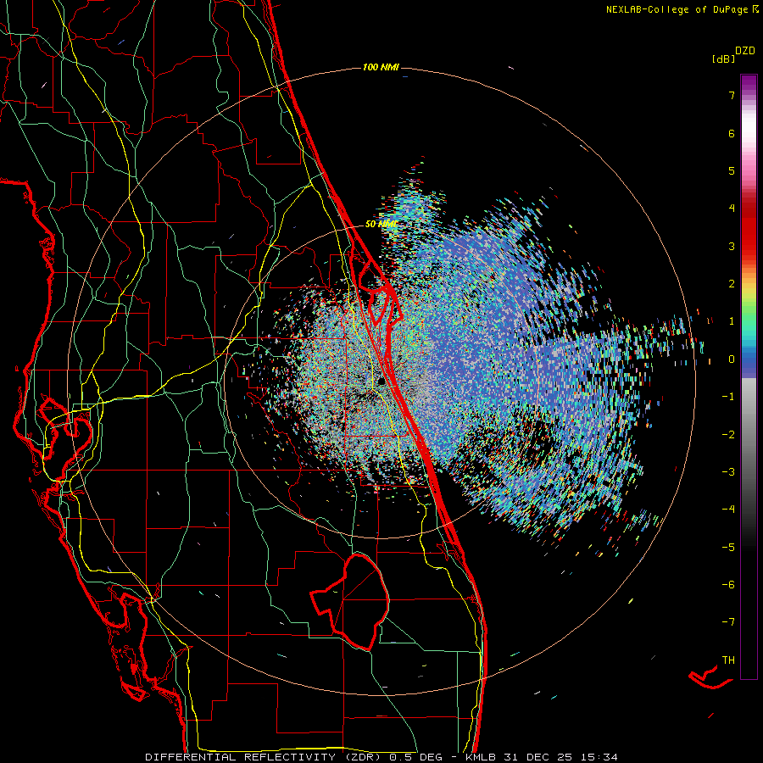Click the 6 value on the color scale
763x763 pixels.
pyautogui.click(x=732, y=133)
